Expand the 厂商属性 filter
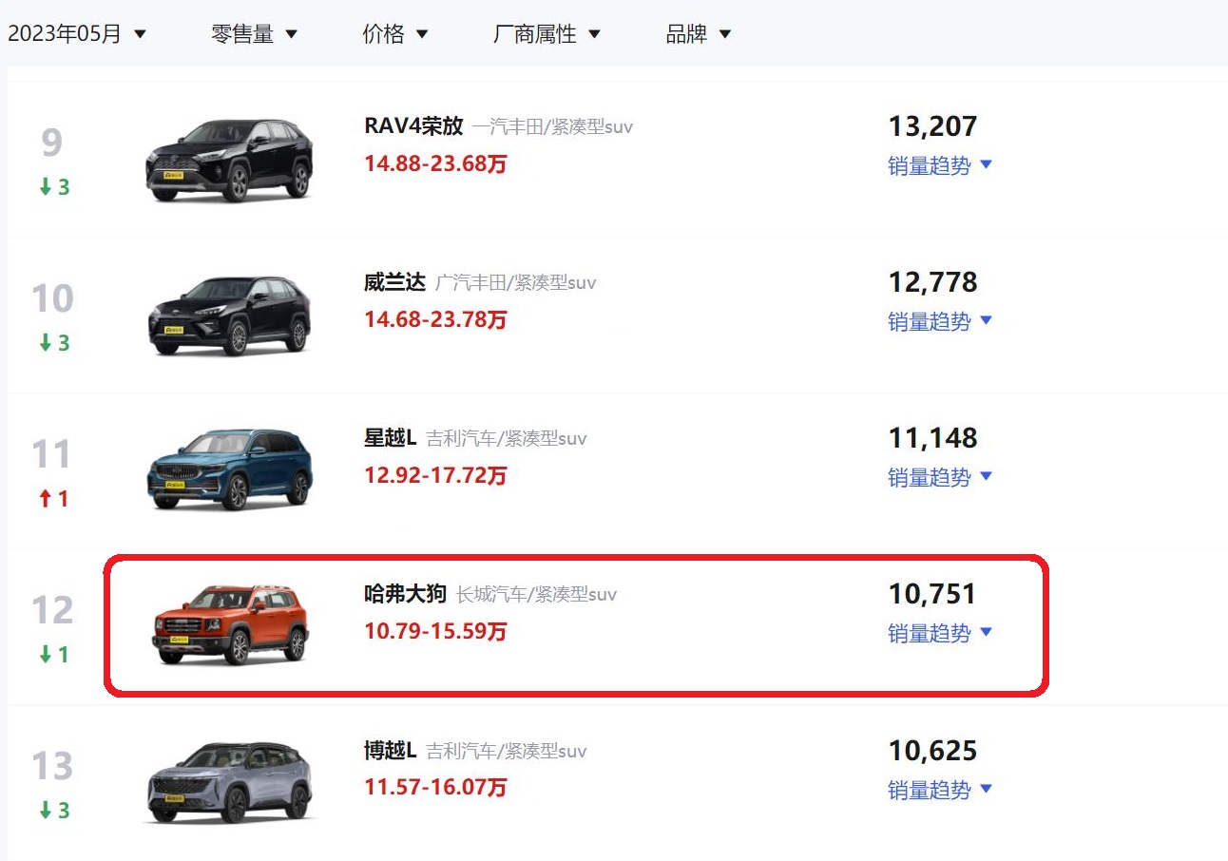1228x861 pixels. pyautogui.click(x=547, y=34)
